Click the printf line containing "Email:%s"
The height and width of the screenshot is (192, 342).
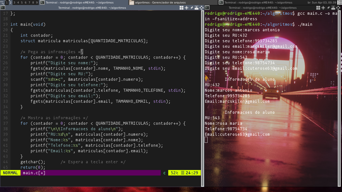89,151
